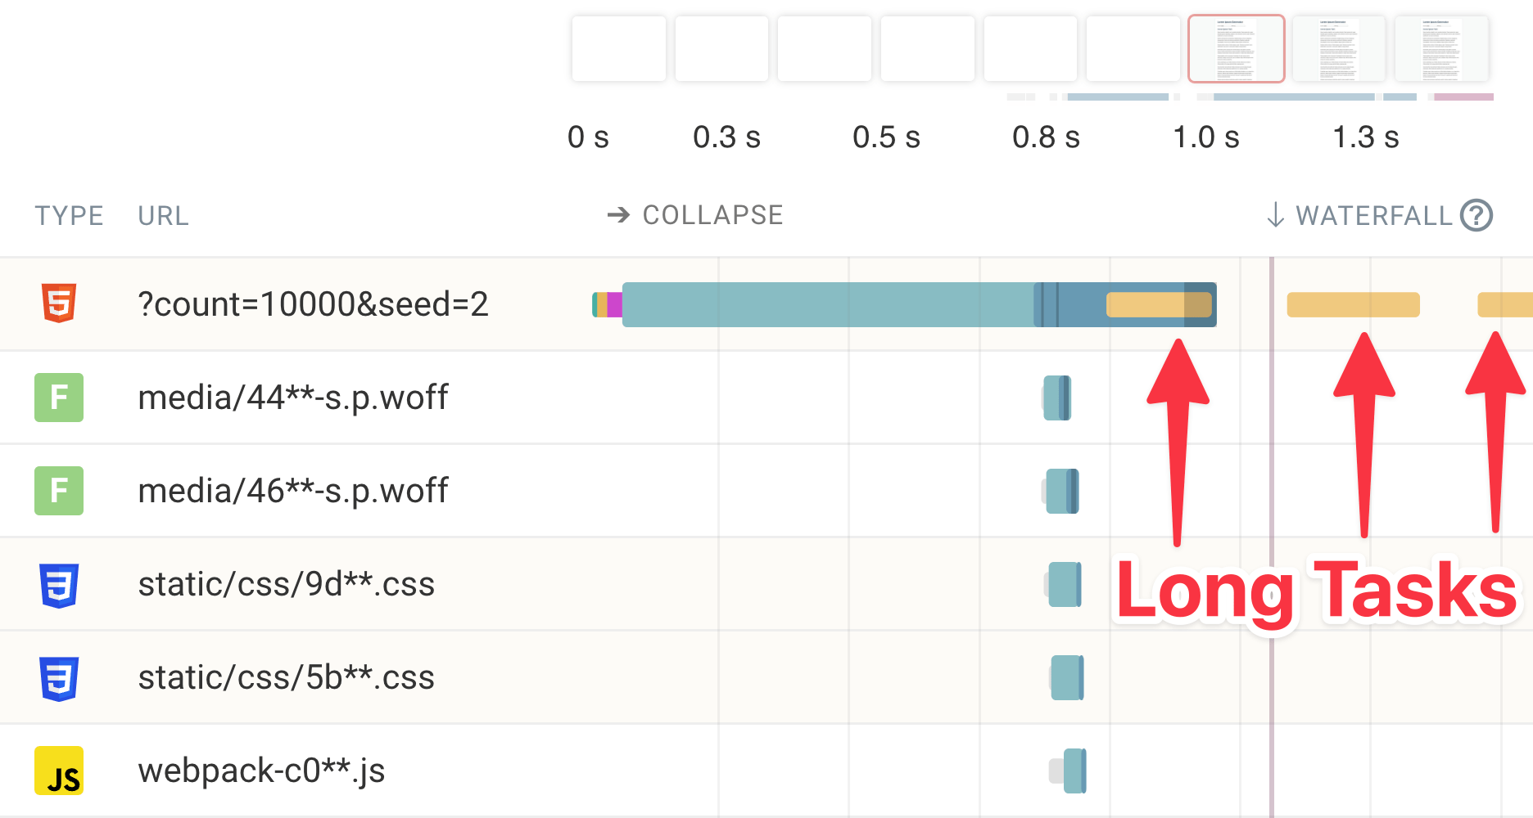Open the webpack-c0**.js request link
The width and height of the screenshot is (1533, 818).
pos(263,770)
